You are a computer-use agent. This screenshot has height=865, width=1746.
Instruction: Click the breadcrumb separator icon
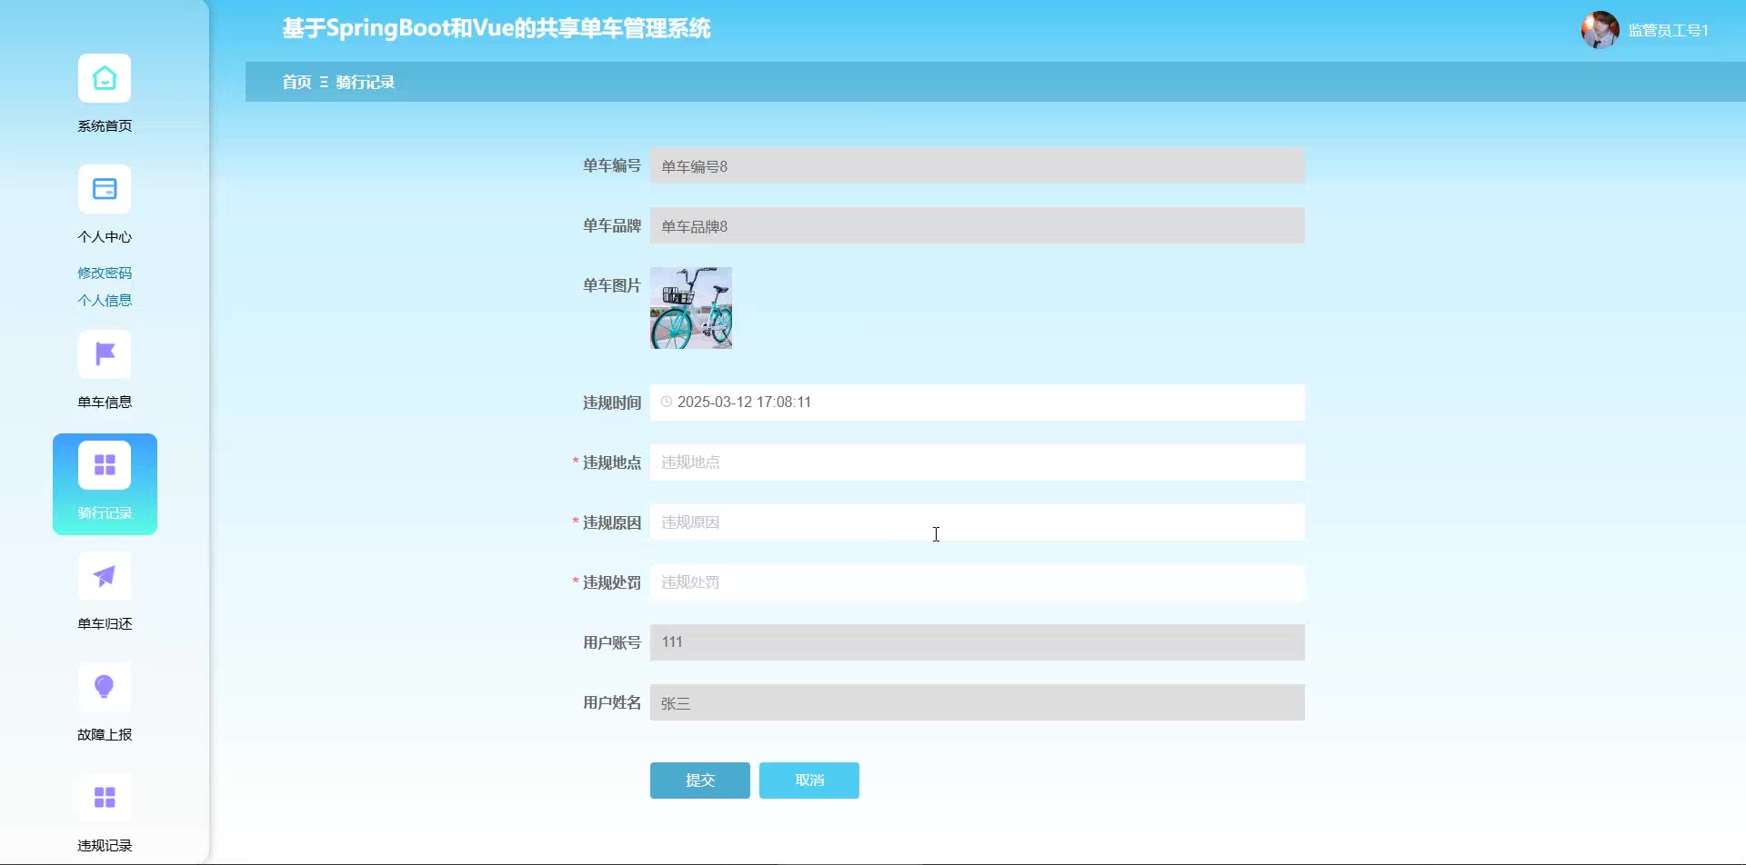324,82
